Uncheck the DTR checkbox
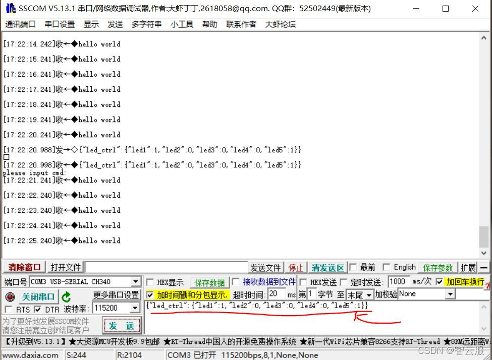 38,310
